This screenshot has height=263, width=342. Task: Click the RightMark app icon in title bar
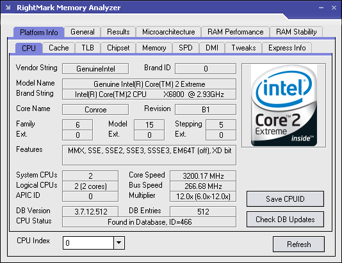coord(8,8)
